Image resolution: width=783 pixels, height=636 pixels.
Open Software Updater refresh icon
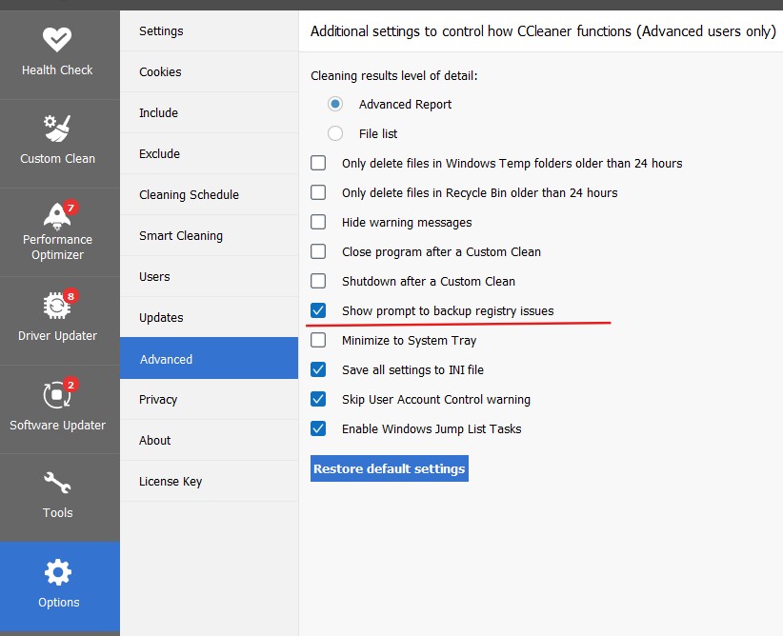click(57, 394)
